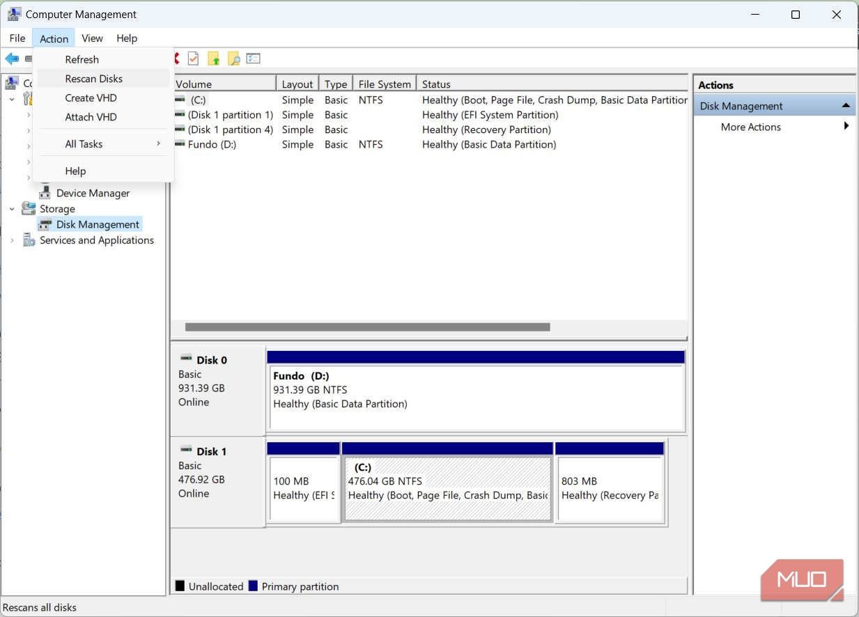Image resolution: width=859 pixels, height=617 pixels.
Task: Select Device Manager in the tree
Action: tap(93, 193)
